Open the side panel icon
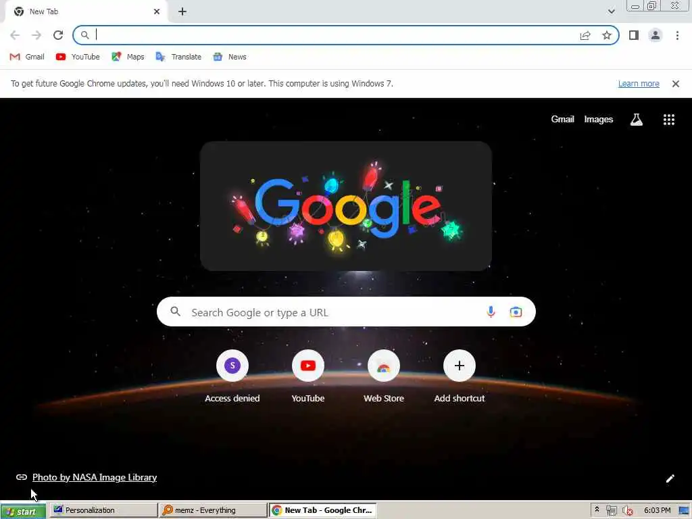Viewport: 692px width, 519px height. click(x=634, y=35)
